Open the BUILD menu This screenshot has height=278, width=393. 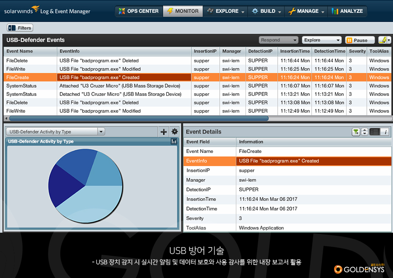click(x=266, y=11)
